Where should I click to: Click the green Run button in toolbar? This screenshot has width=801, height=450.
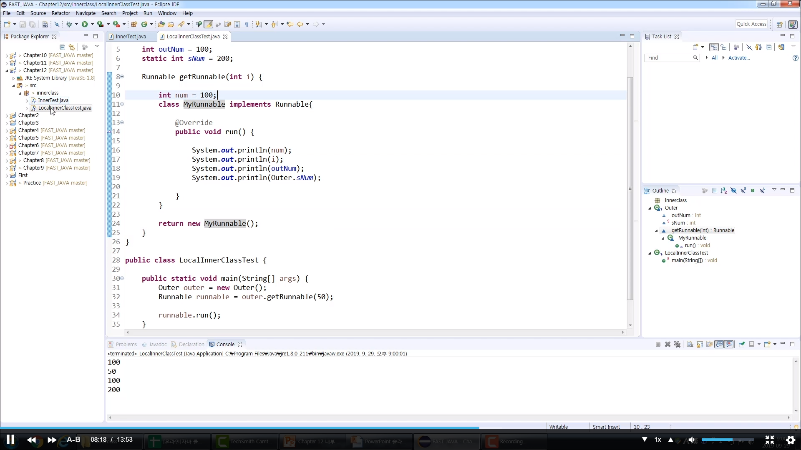(85, 24)
